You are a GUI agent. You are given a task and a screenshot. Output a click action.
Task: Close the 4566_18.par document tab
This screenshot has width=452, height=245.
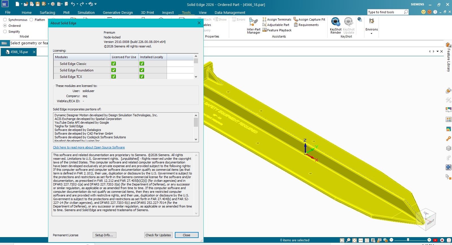34,52
